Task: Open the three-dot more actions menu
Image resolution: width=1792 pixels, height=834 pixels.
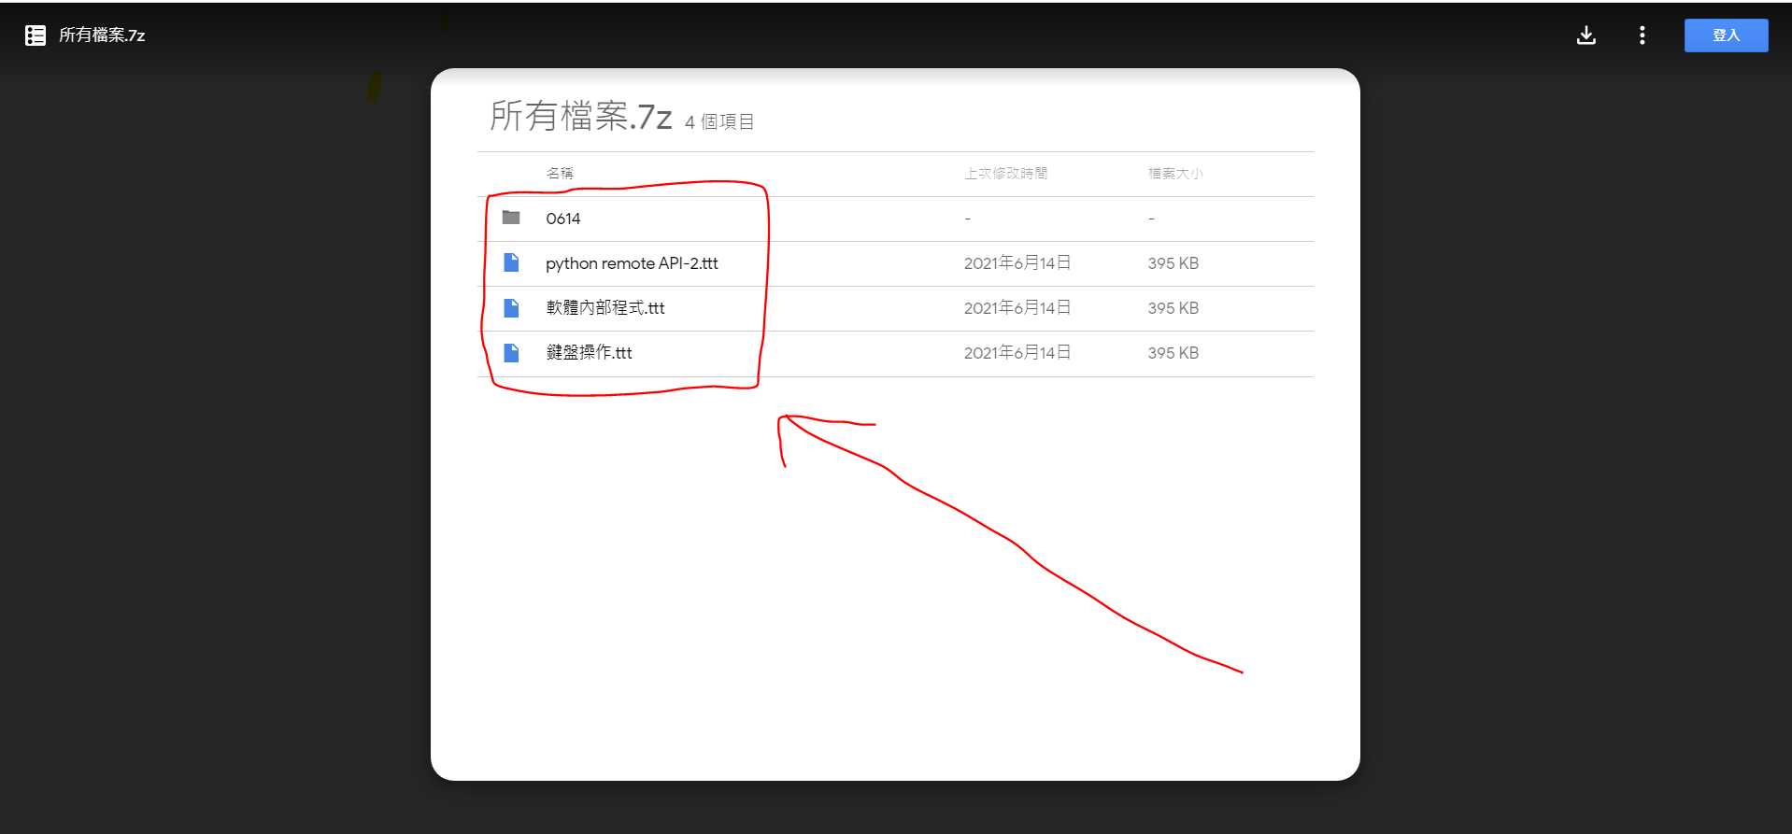Action: point(1642,35)
